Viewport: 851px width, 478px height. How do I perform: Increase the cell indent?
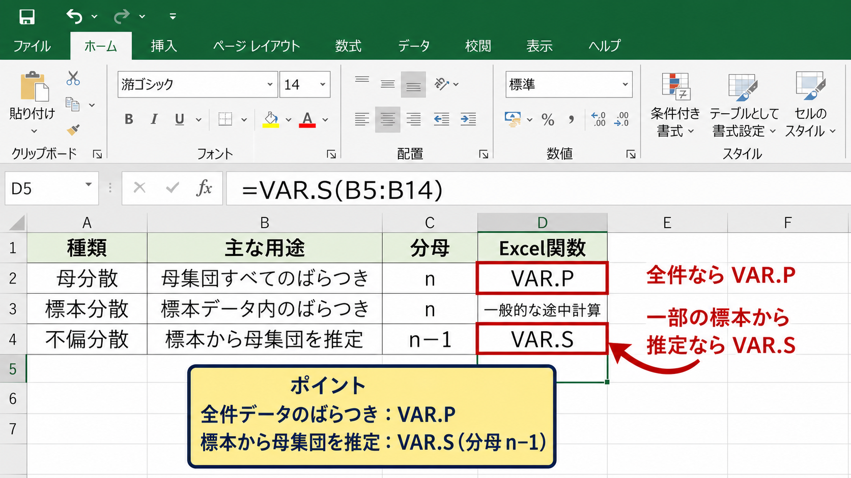(x=468, y=119)
